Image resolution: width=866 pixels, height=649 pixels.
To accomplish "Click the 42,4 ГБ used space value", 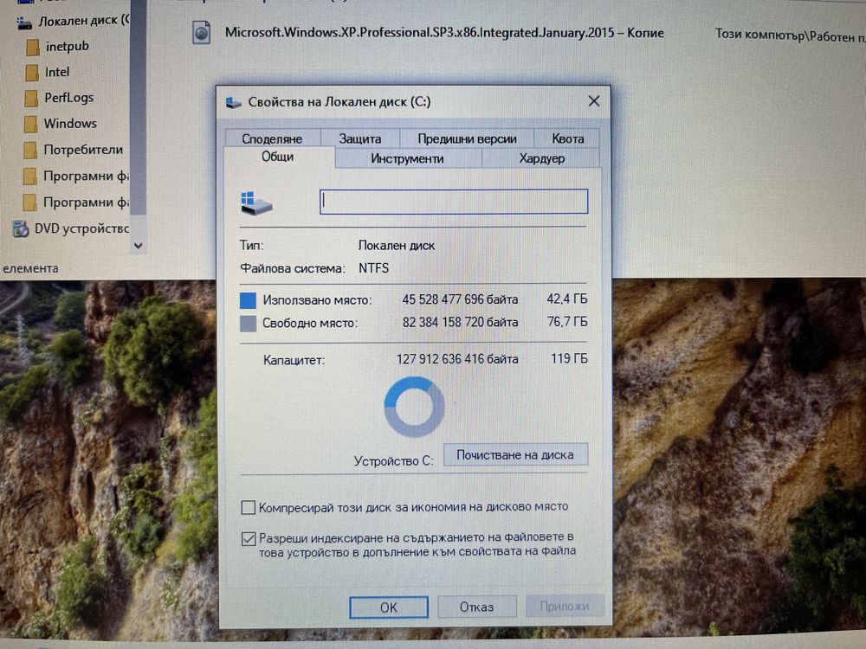I will 566,299.
